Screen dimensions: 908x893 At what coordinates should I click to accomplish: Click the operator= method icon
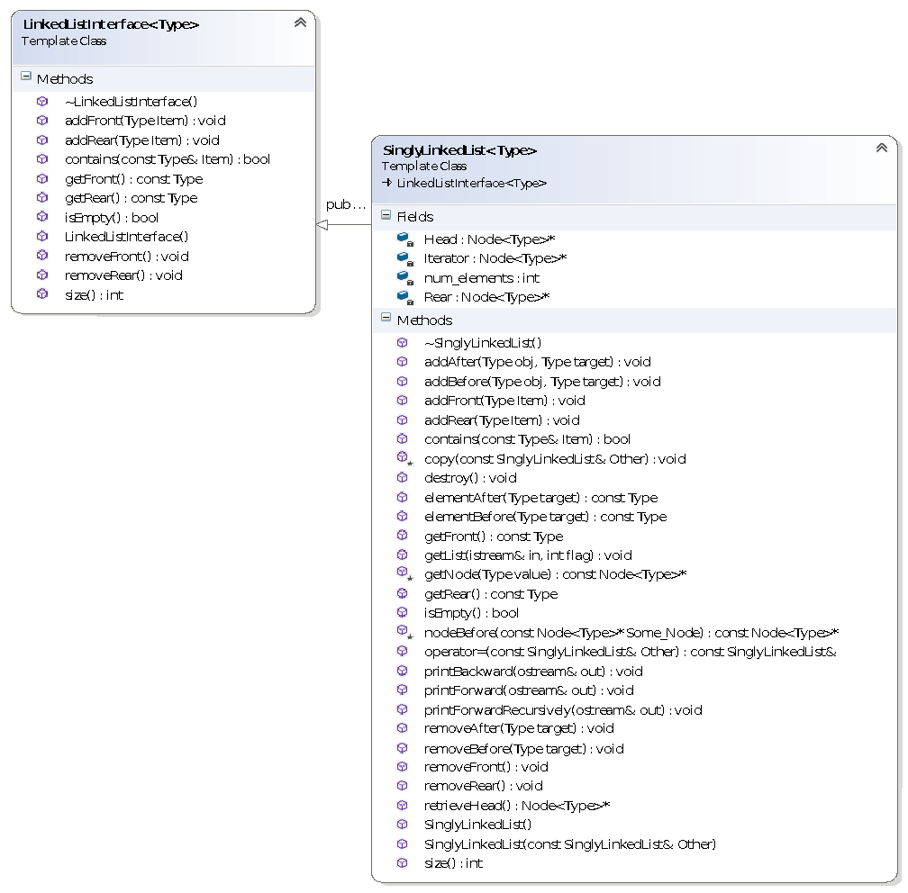click(403, 651)
